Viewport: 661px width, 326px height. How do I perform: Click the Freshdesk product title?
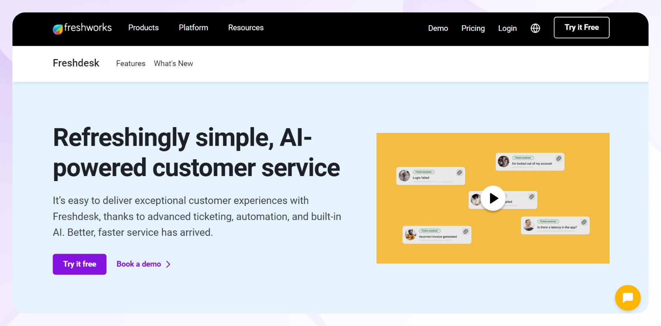[76, 63]
